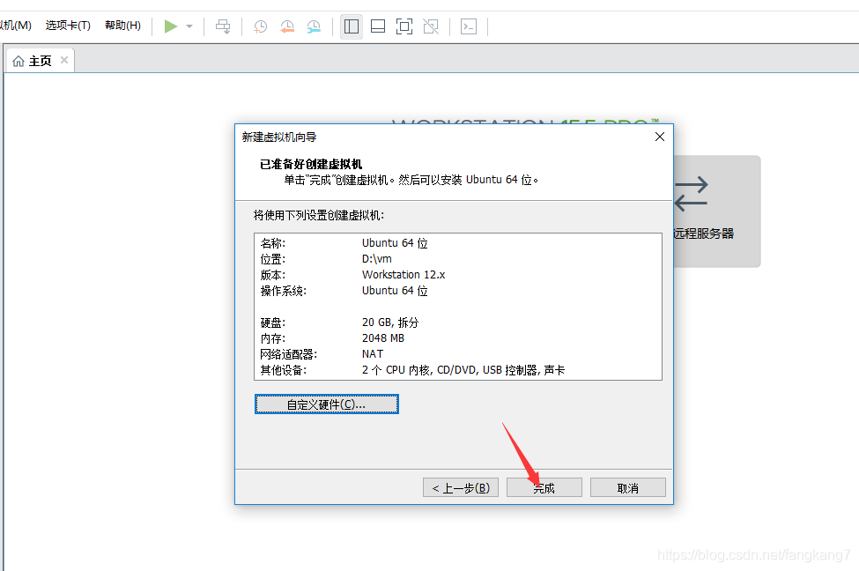Select the Workstation 12.x version value
The height and width of the screenshot is (571, 859).
click(404, 275)
